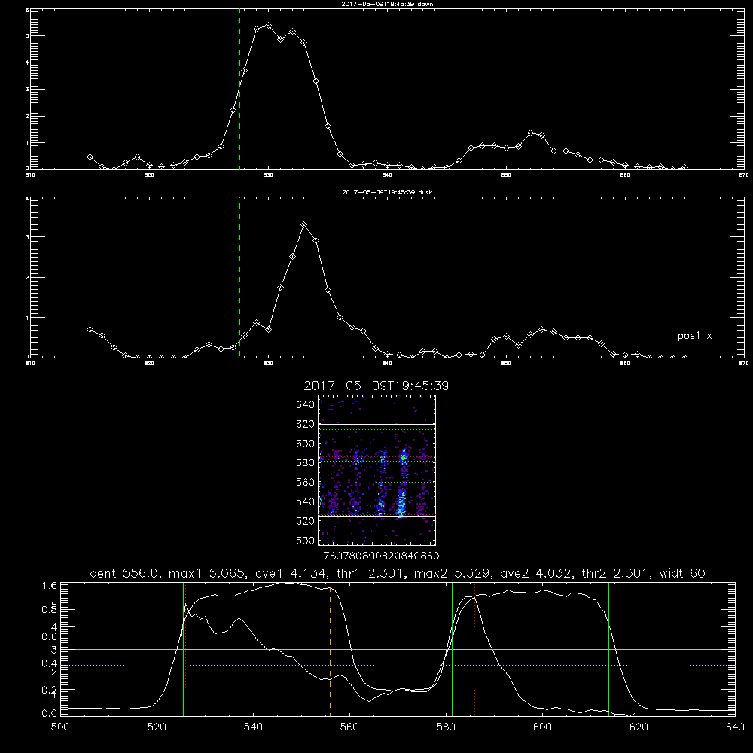The height and width of the screenshot is (753, 753).
Task: Open the spectrogram image thumbnail
Action: pyautogui.click(x=377, y=470)
